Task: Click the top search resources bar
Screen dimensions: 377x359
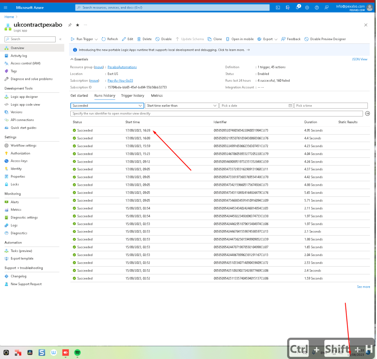Action: 172,7
